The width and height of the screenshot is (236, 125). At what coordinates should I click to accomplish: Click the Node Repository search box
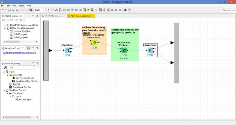click(x=22, y=68)
